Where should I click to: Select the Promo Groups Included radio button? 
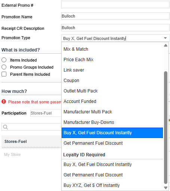tap(4, 67)
